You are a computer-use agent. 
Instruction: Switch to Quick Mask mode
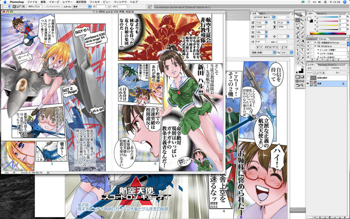[x=302, y=77]
